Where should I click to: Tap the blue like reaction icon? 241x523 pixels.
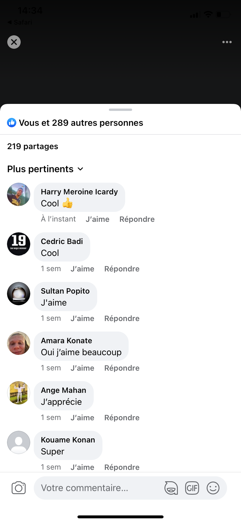pyautogui.click(x=12, y=123)
